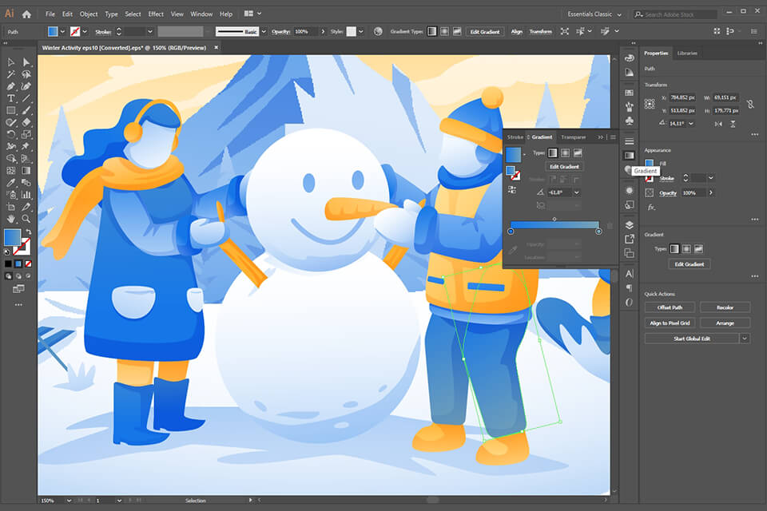
Task: Click the Offset Path button
Action: (x=670, y=307)
